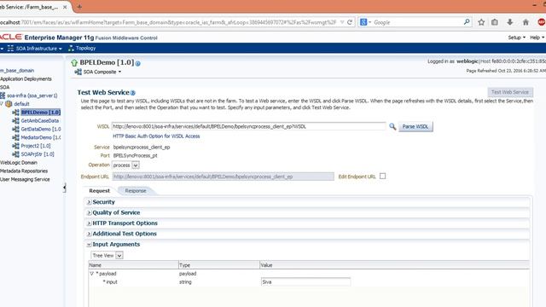Expand the Additional Test Options section
Image resolution: width=546 pixels, height=307 pixels.
[89, 234]
